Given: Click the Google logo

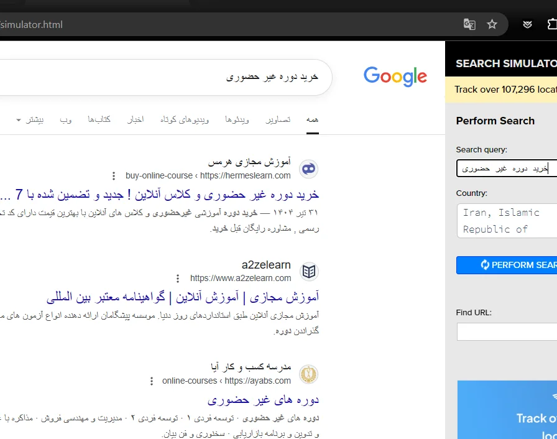Looking at the screenshot, I should tap(395, 76).
